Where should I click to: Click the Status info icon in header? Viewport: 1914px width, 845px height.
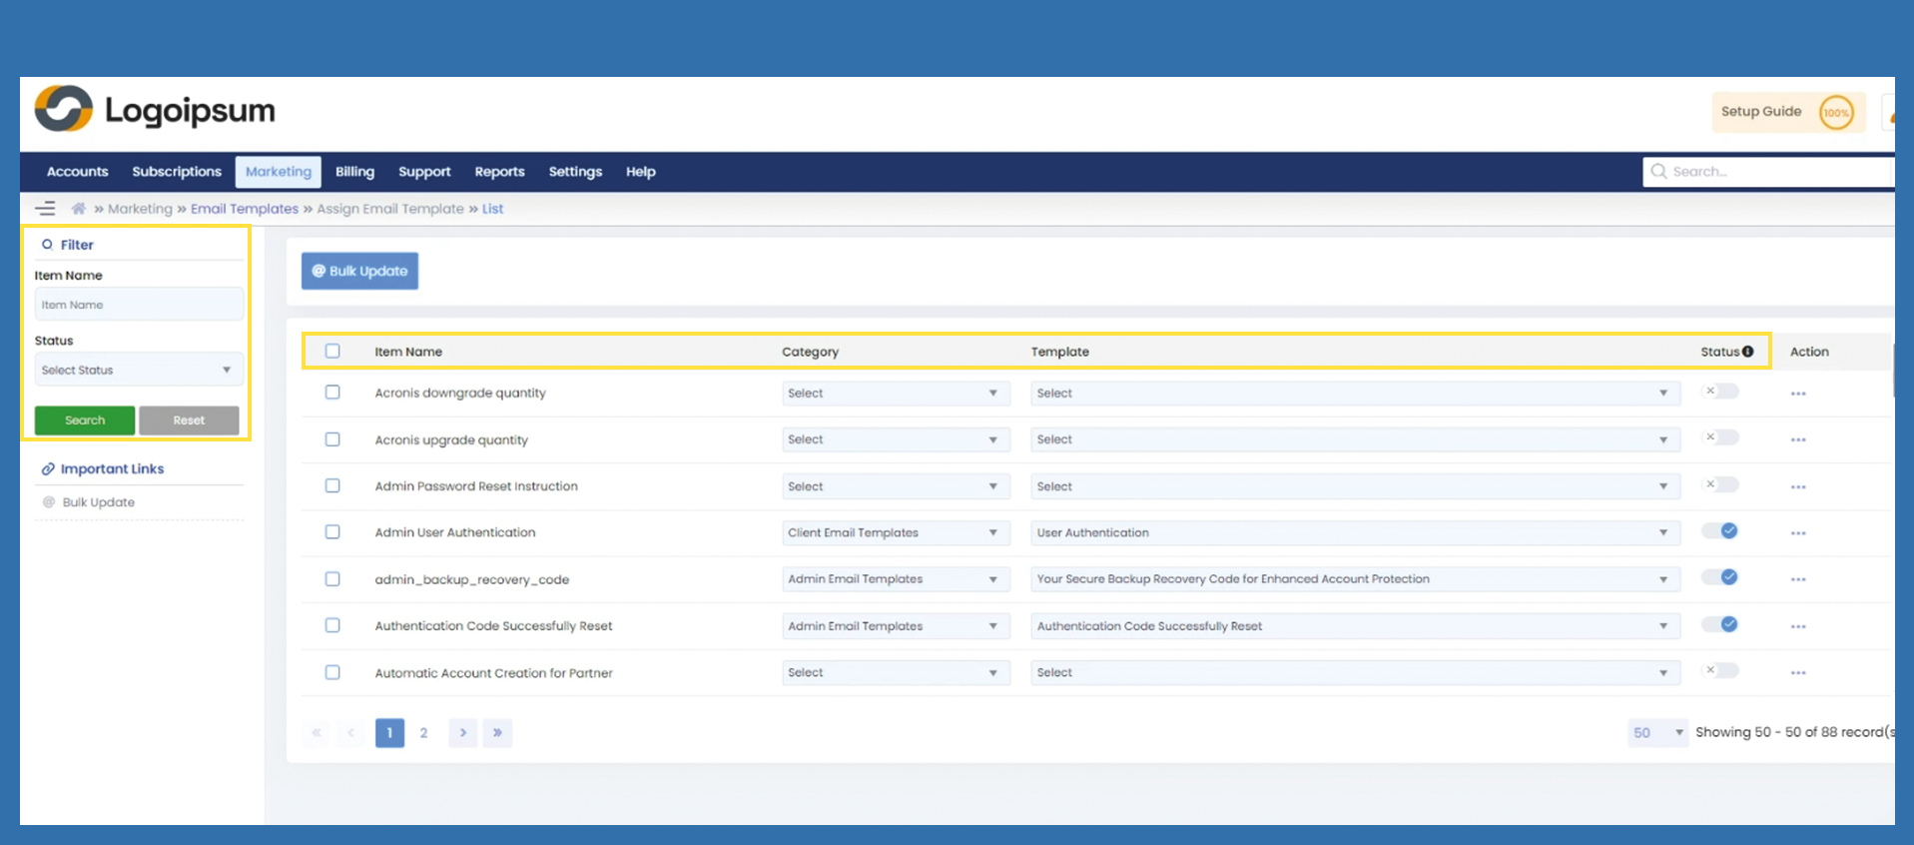coord(1747,352)
